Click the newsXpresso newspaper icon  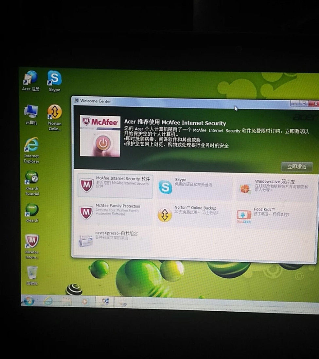pyautogui.click(x=86, y=241)
